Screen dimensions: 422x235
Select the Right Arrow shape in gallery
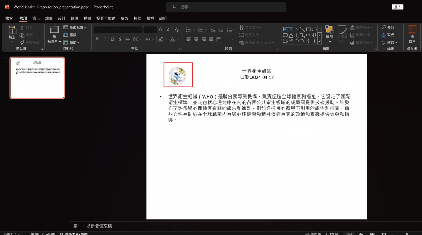click(x=308, y=35)
